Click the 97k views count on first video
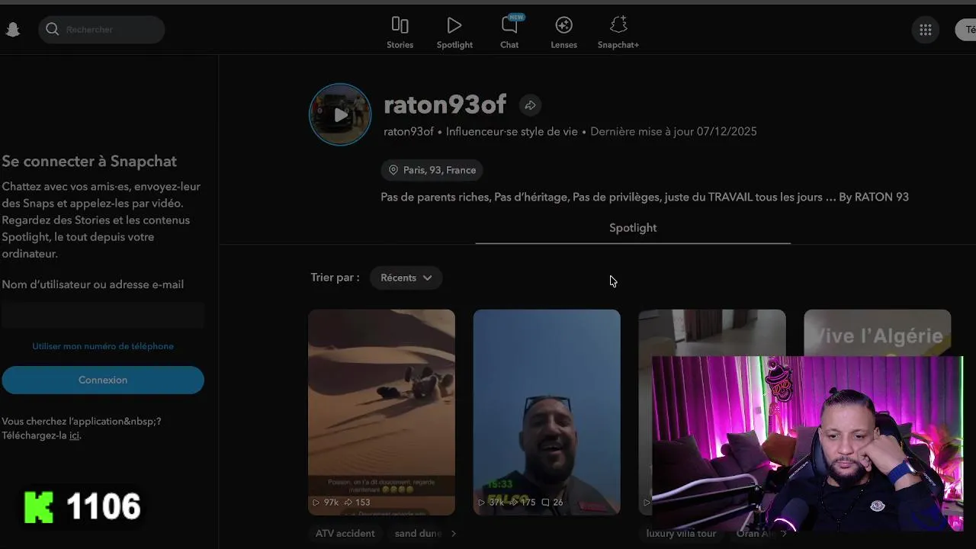Image resolution: width=976 pixels, height=549 pixels. point(326,502)
